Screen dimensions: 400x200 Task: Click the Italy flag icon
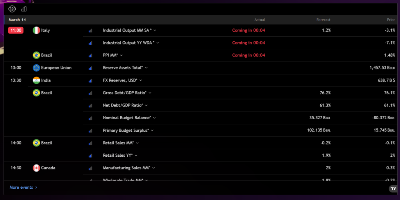(x=36, y=30)
